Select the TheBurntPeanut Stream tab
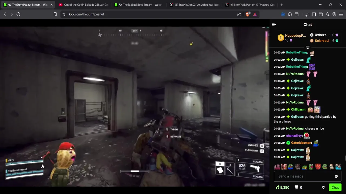Viewport: 346px width, 194px height. click(28, 5)
